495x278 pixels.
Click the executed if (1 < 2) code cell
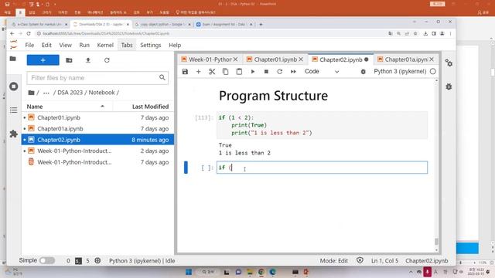pos(322,125)
